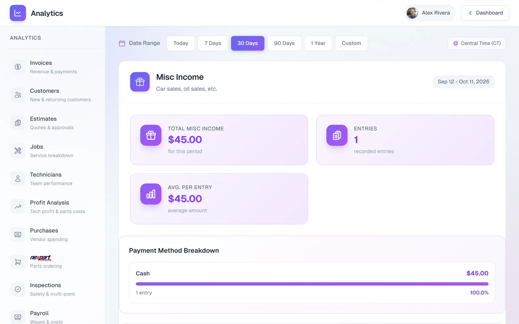
Task: Click the Purchases banknote icon
Action: click(18, 235)
